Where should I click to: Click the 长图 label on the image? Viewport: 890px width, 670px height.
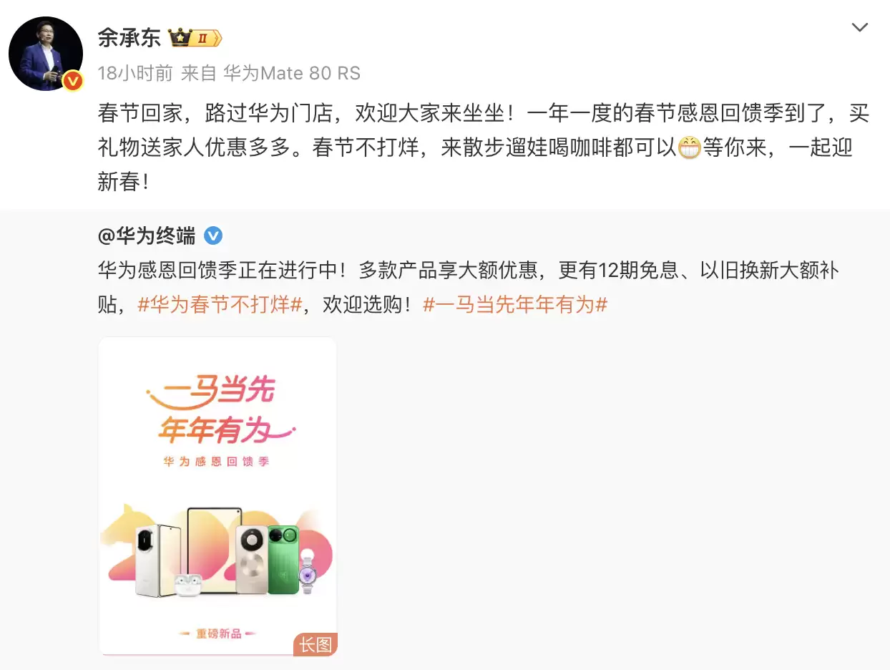pos(315,644)
